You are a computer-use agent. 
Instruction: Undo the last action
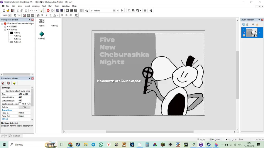[x=31, y=11]
